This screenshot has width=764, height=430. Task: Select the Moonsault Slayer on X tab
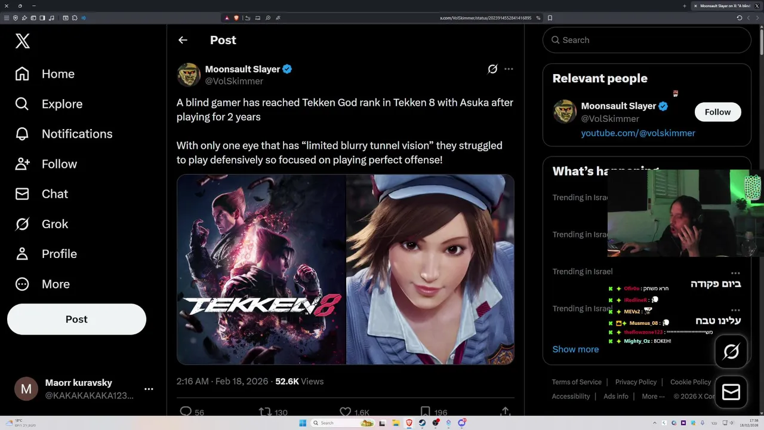[x=726, y=6]
